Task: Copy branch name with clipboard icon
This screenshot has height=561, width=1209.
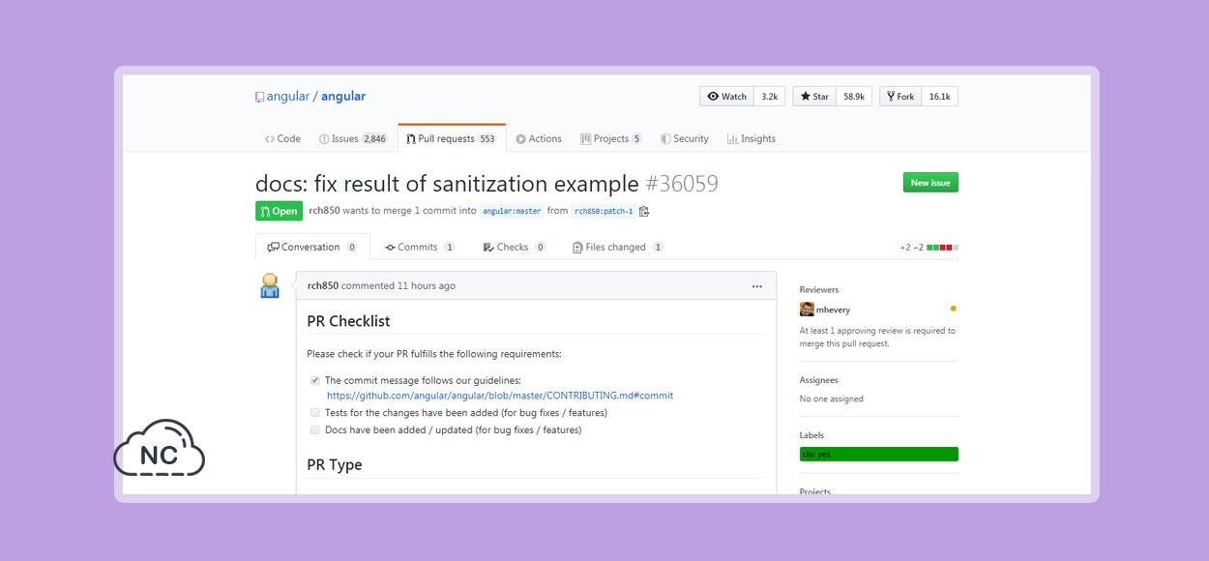Action: coord(644,211)
